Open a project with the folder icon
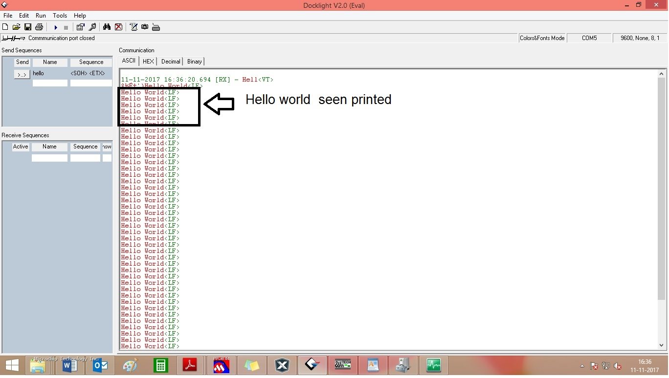Screen dimensions: 669x378 [x=17, y=27]
